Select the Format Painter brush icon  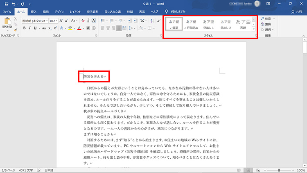[x=16, y=30]
